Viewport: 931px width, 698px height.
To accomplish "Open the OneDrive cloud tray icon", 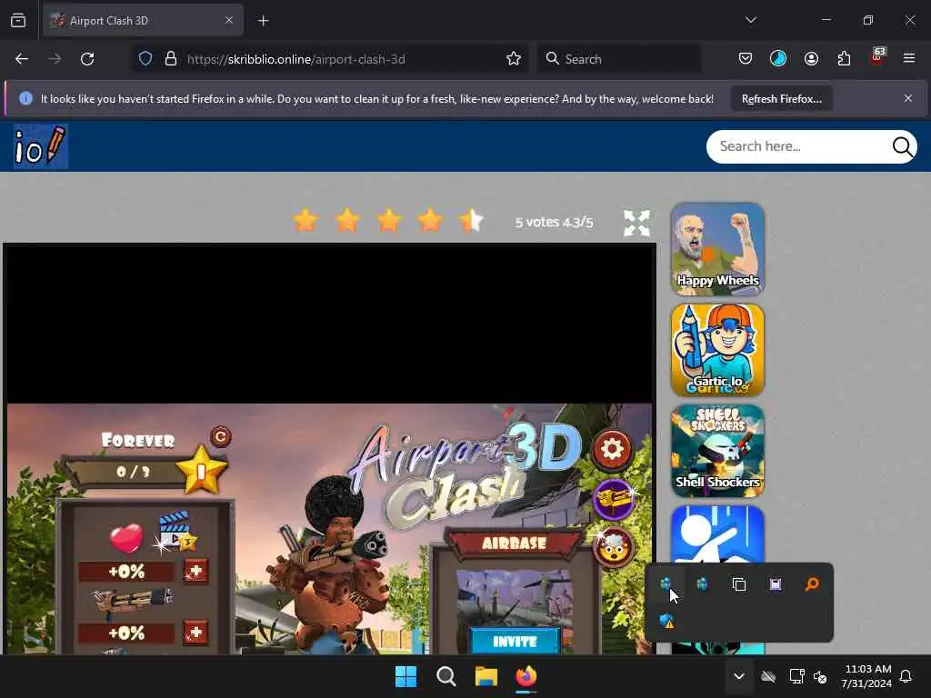I will pyautogui.click(x=768, y=676).
